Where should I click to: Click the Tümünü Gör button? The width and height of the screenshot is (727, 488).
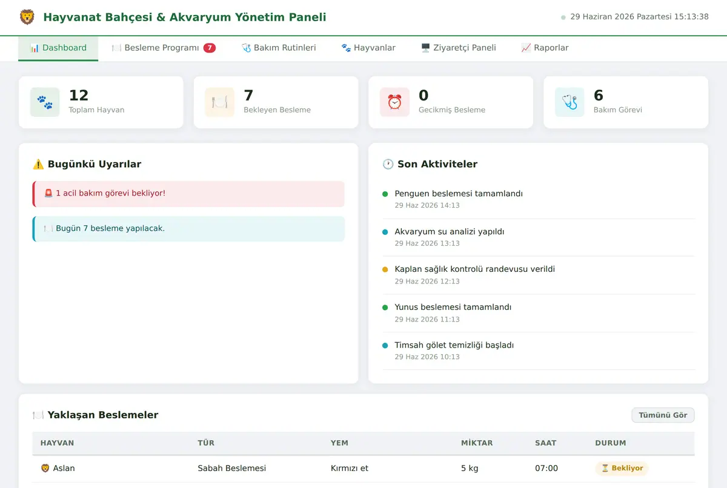[663, 415]
